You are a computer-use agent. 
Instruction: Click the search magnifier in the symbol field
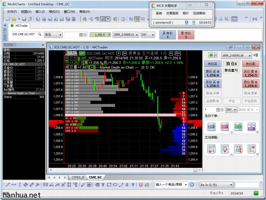click(x=39, y=34)
